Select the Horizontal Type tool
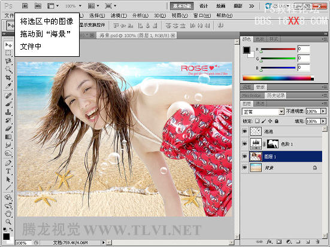 tap(8, 171)
